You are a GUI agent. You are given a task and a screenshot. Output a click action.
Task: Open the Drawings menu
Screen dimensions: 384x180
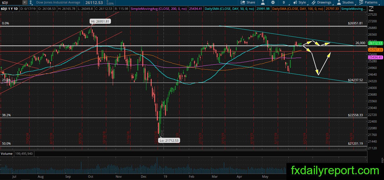(322, 2)
